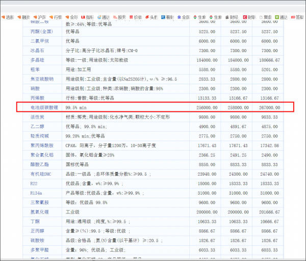This screenshot has height=261, width=306.
Task: Select the 258000.00 price cell
Action: (238, 108)
